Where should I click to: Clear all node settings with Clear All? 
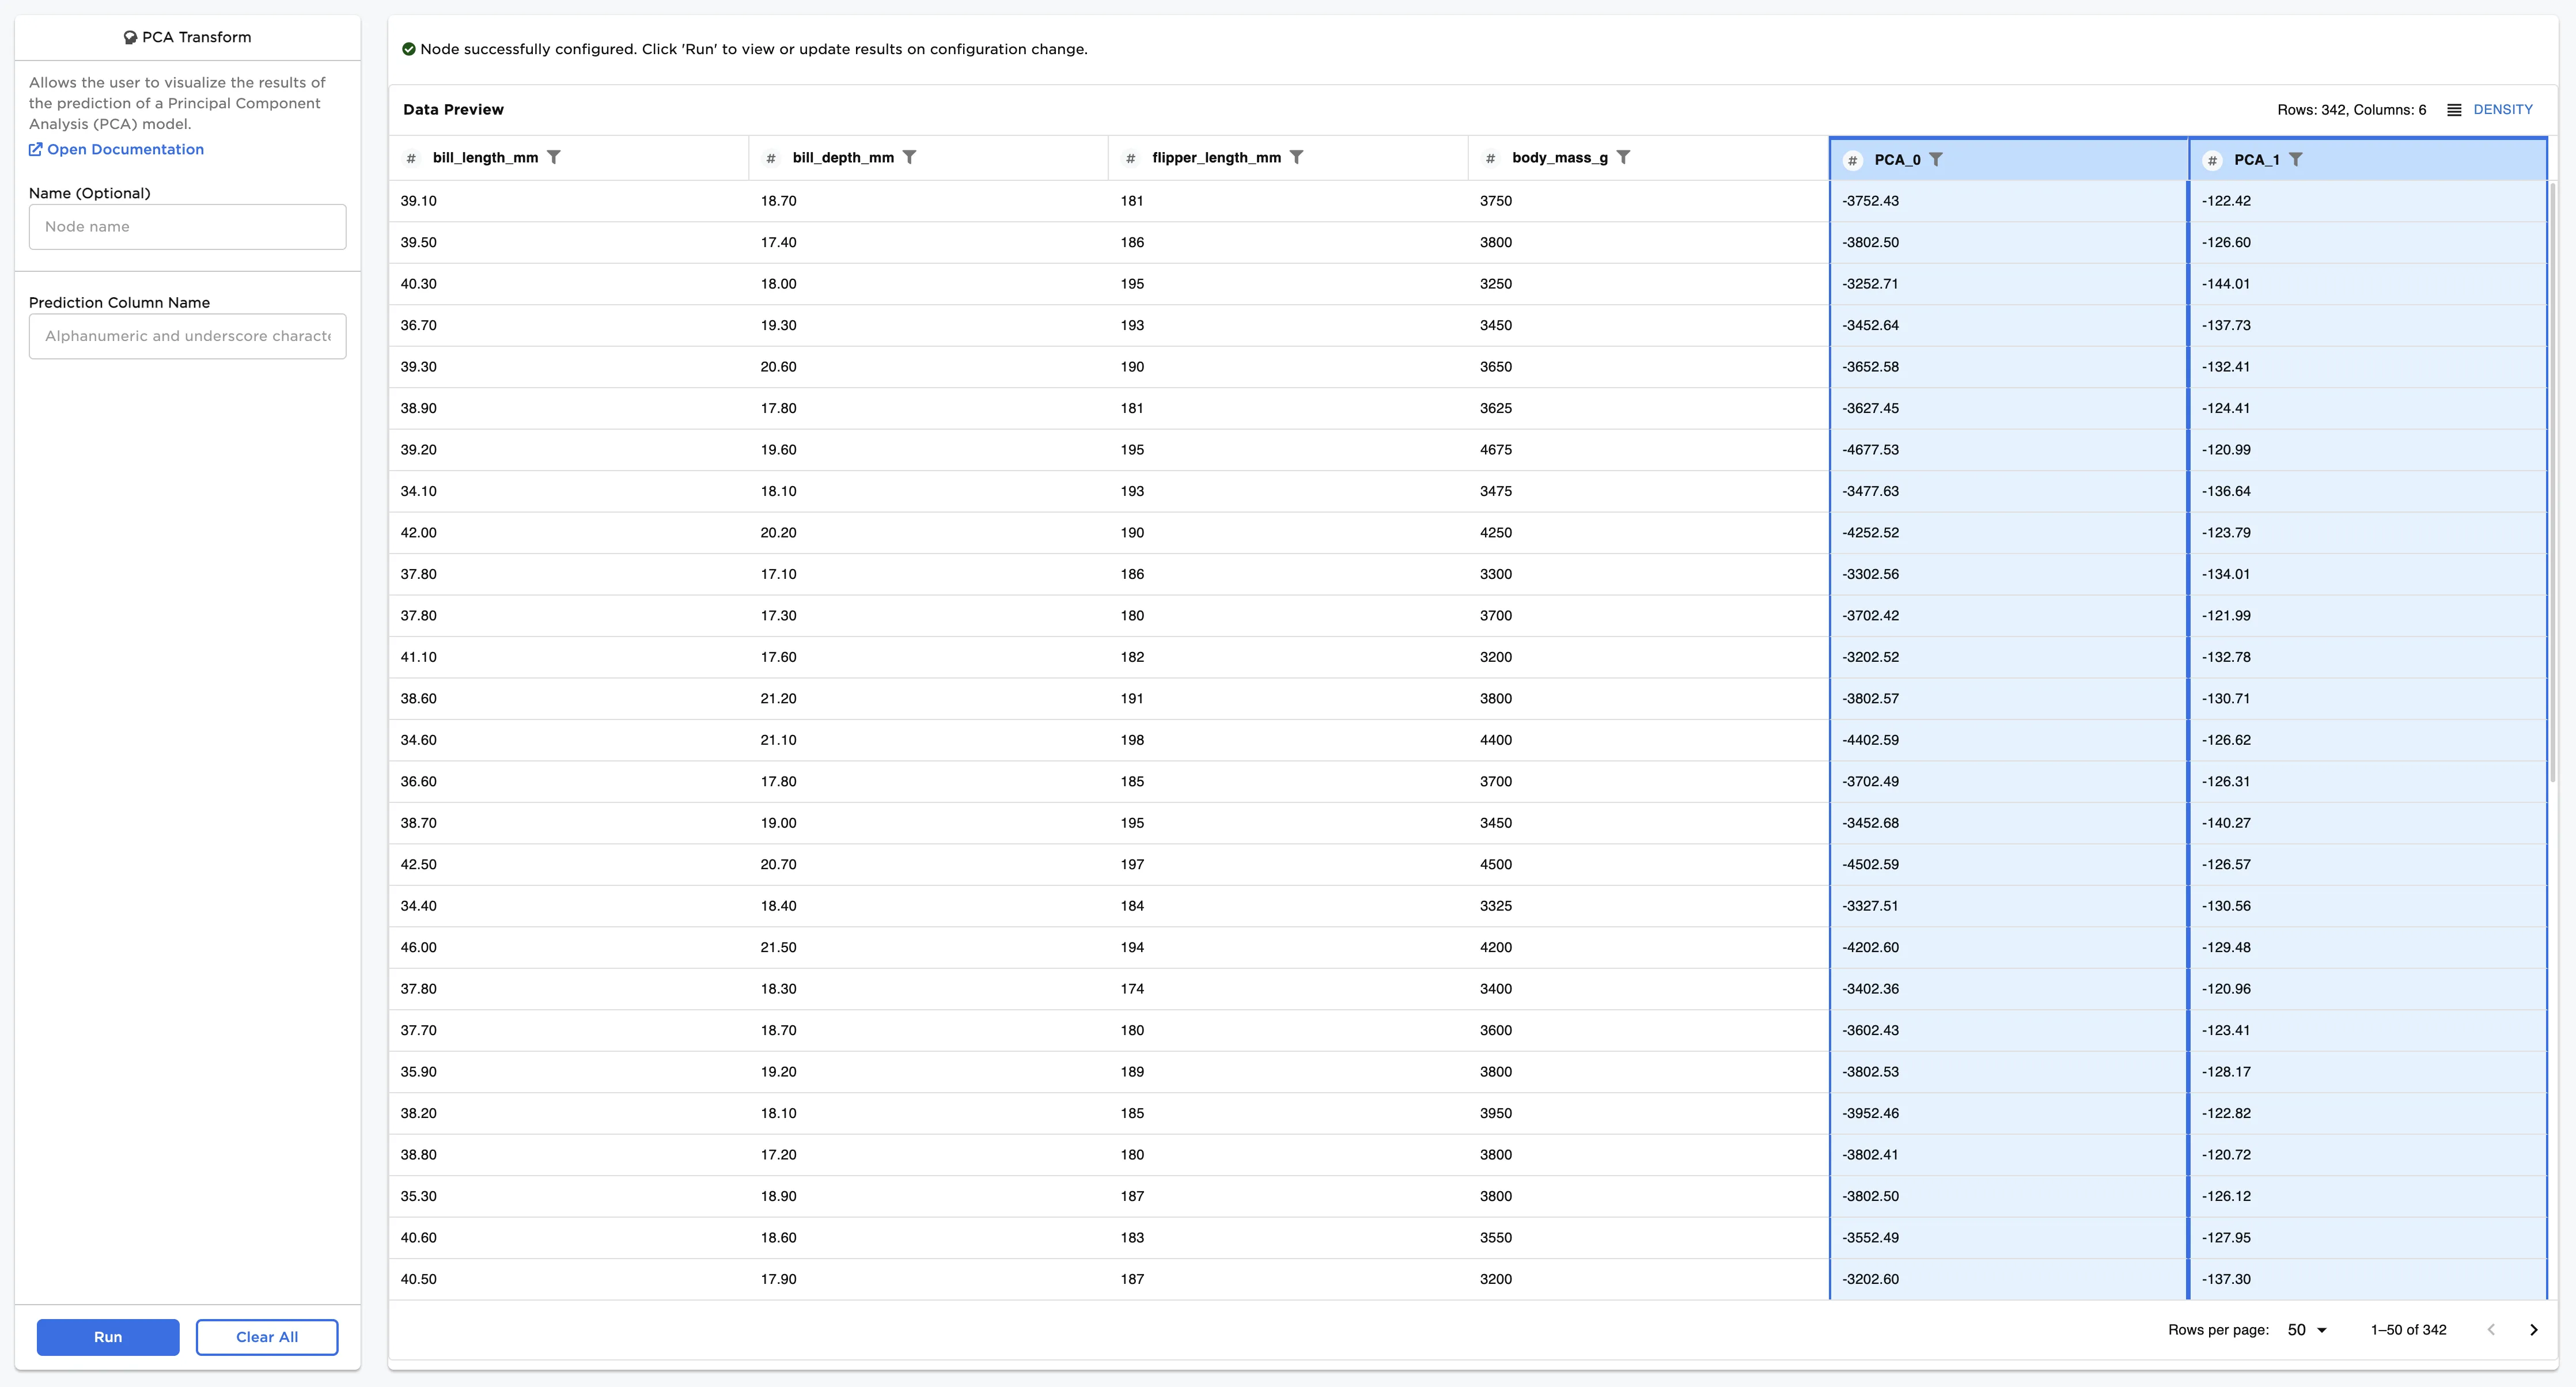coord(266,1337)
